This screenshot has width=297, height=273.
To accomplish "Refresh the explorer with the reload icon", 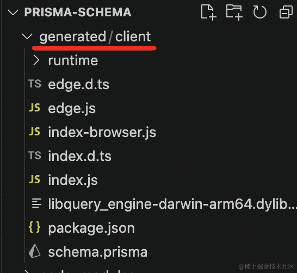I will (x=259, y=13).
